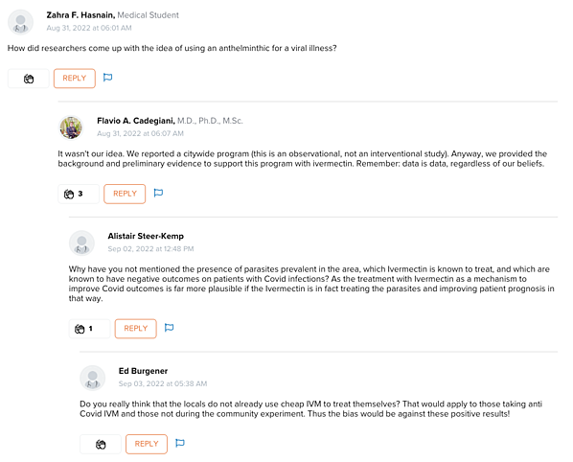Click Ed Burgener's avatar

coord(93,378)
